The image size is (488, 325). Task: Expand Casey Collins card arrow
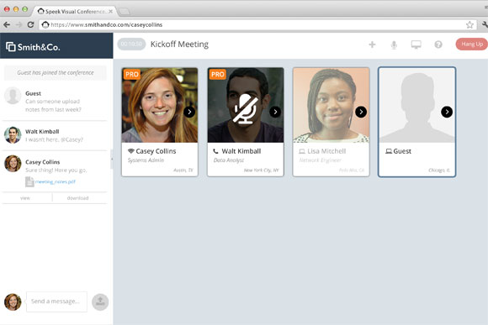click(189, 112)
